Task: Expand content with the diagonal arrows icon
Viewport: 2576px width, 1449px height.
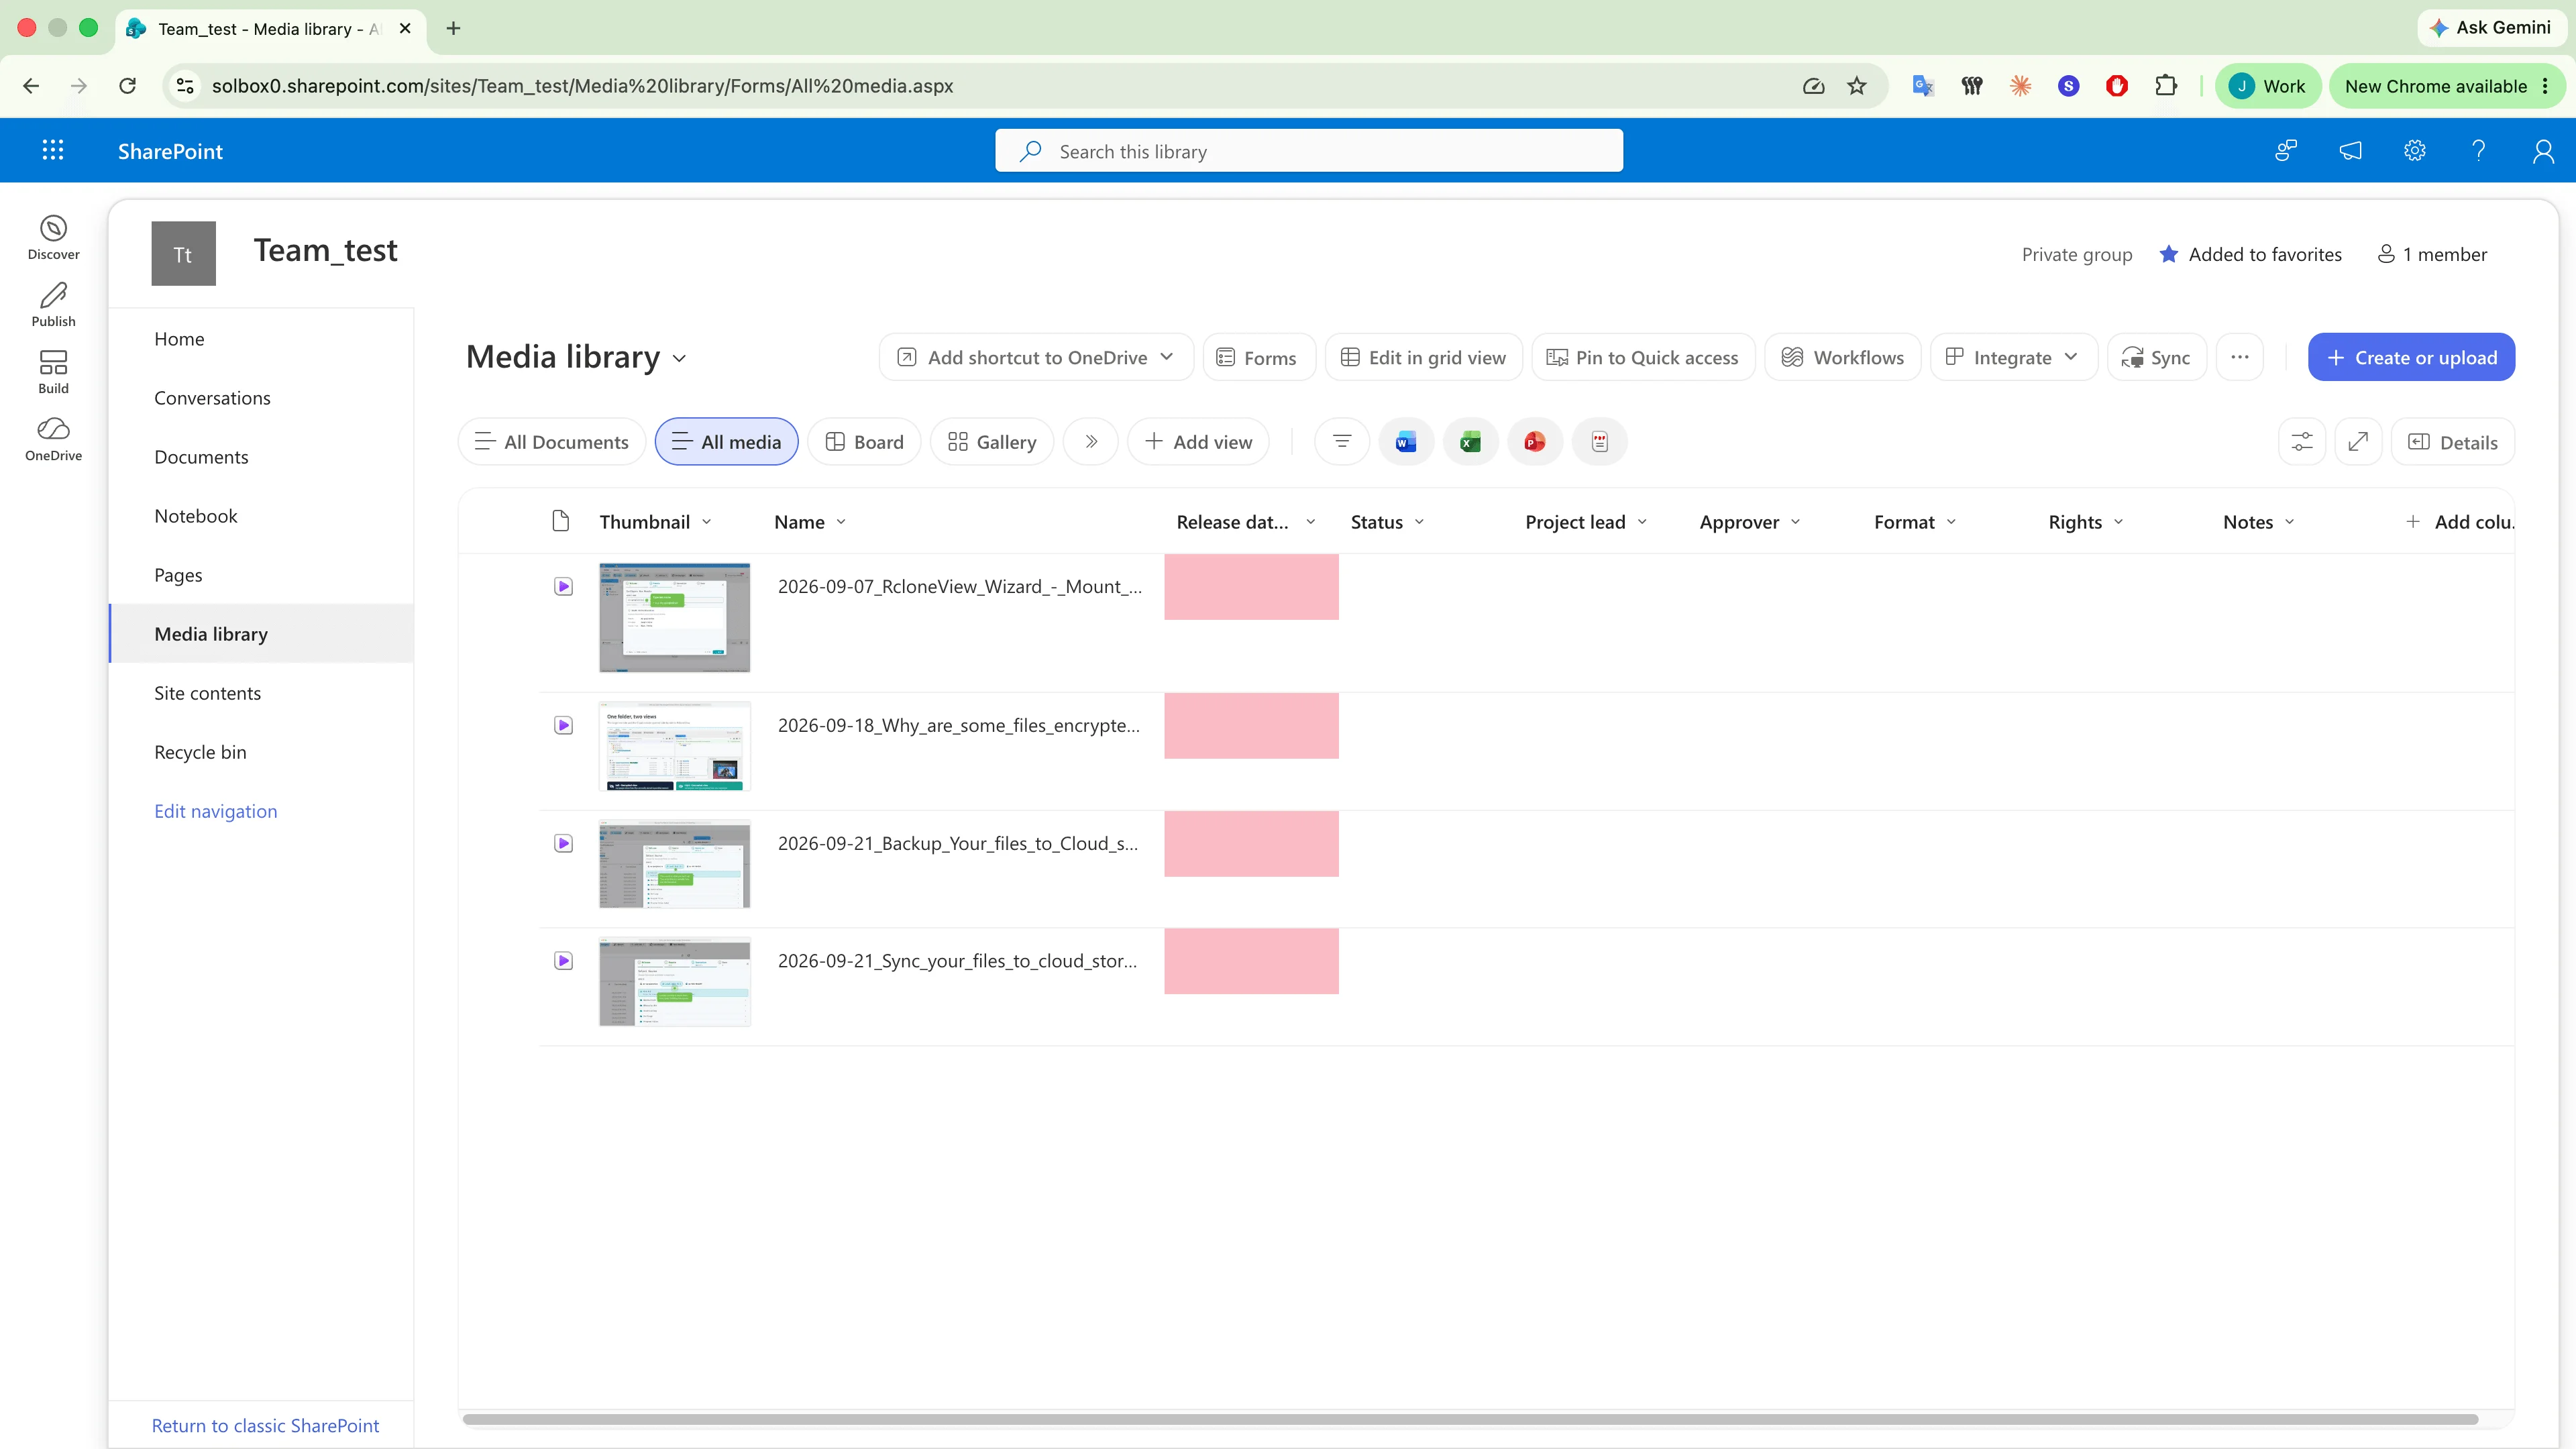Action: pos(2358,441)
